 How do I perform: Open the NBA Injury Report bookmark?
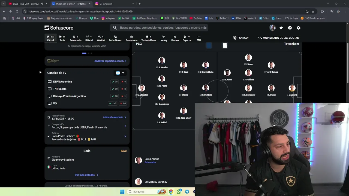(x=34, y=18)
